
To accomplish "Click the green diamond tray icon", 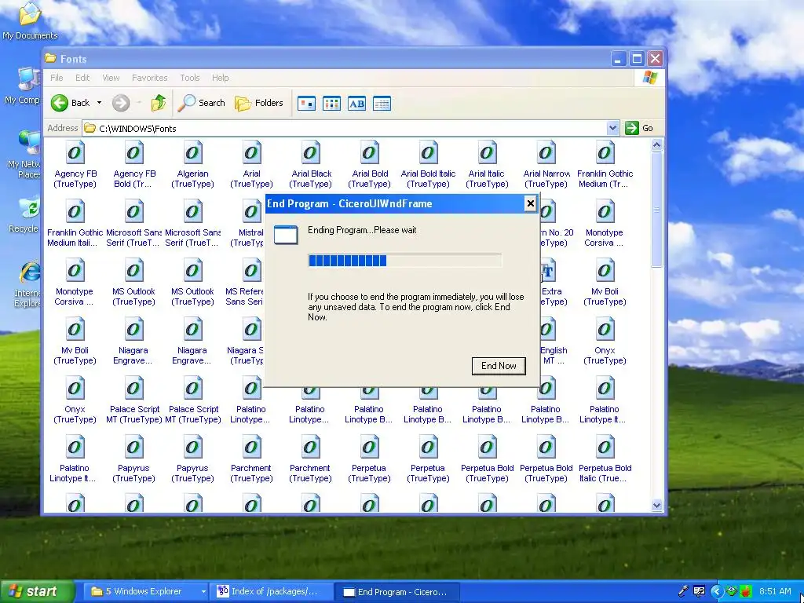I will click(733, 591).
